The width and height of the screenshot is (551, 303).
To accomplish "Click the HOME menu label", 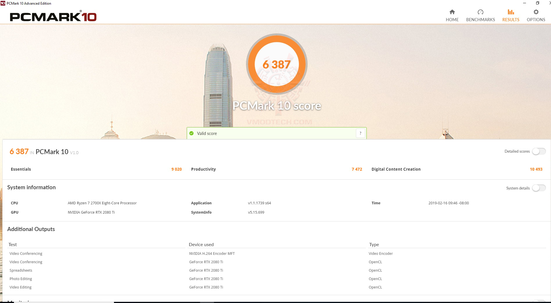I will 452,20.
